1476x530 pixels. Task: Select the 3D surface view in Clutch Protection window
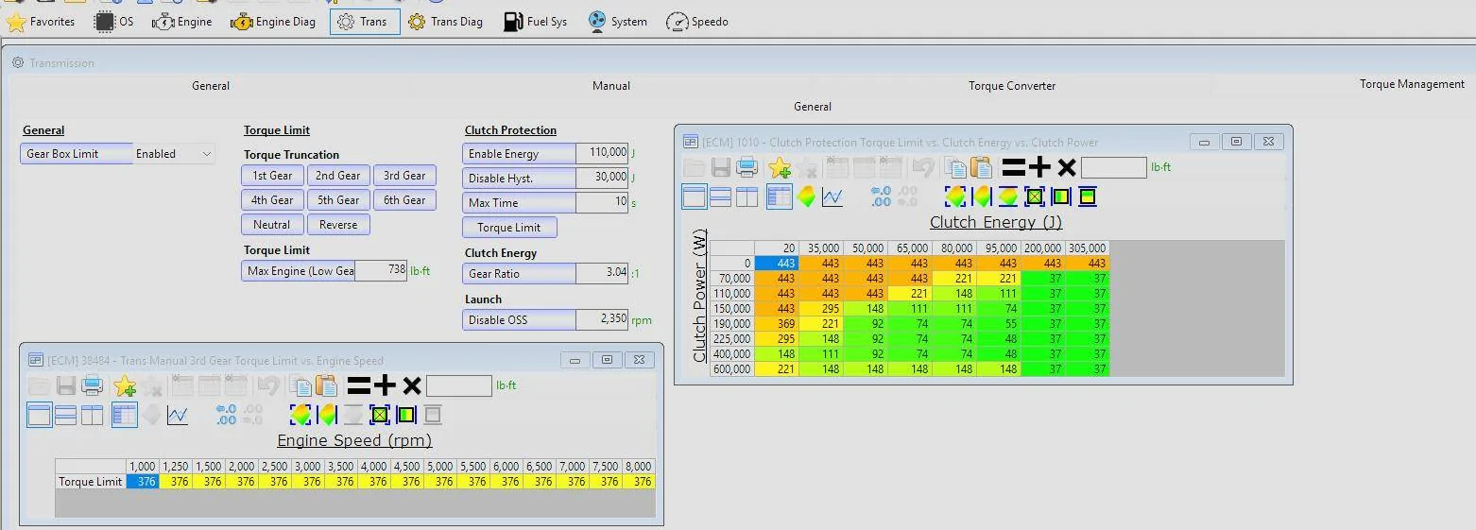[806, 197]
